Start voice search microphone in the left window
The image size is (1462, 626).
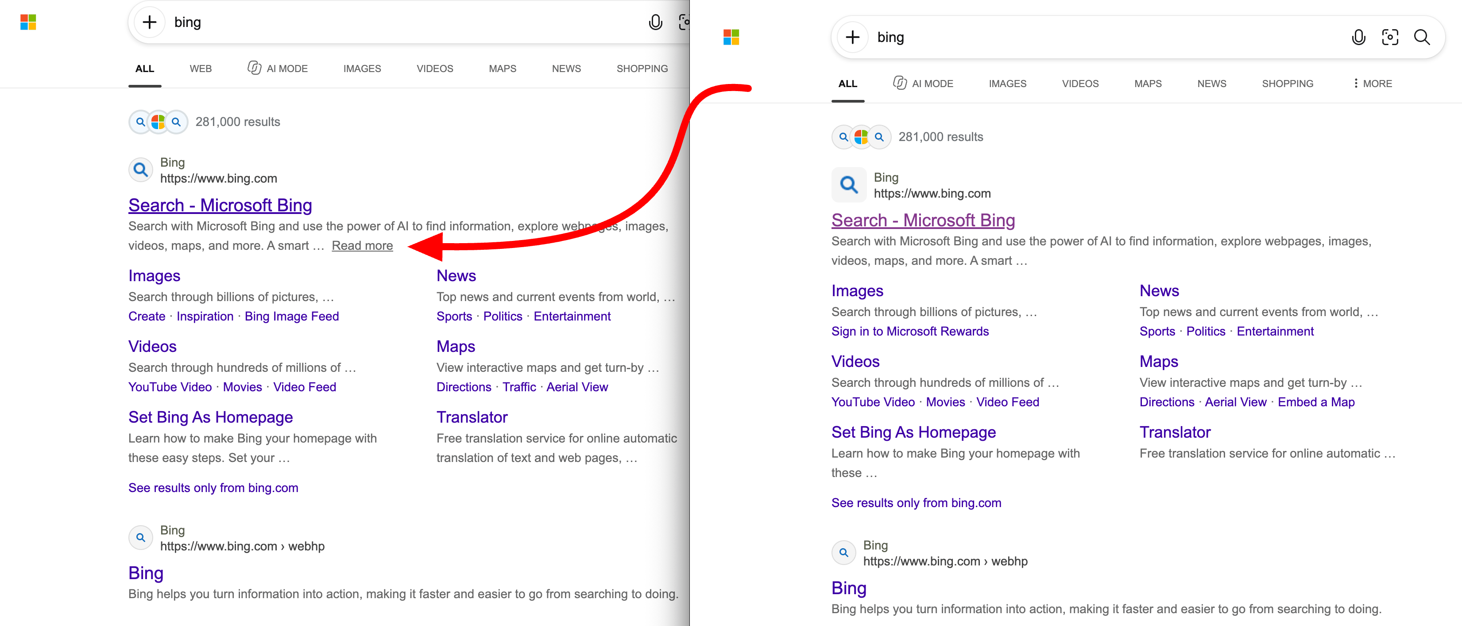click(656, 22)
